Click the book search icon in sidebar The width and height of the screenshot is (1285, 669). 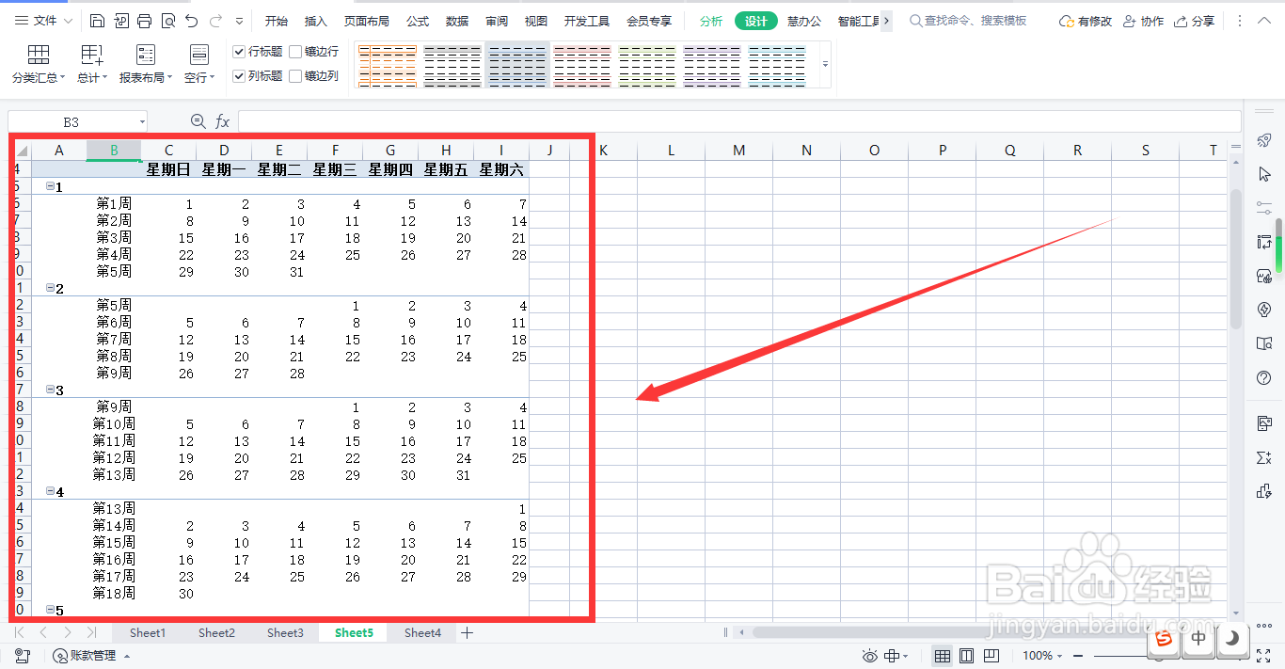click(x=1264, y=343)
